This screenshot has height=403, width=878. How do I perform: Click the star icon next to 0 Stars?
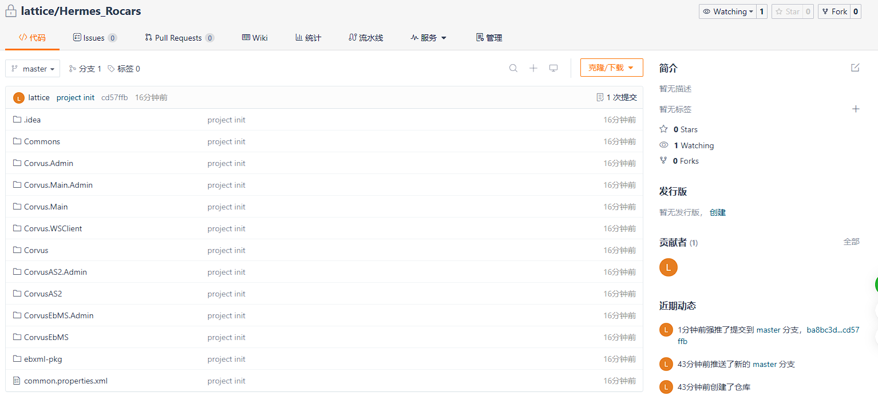(x=664, y=129)
